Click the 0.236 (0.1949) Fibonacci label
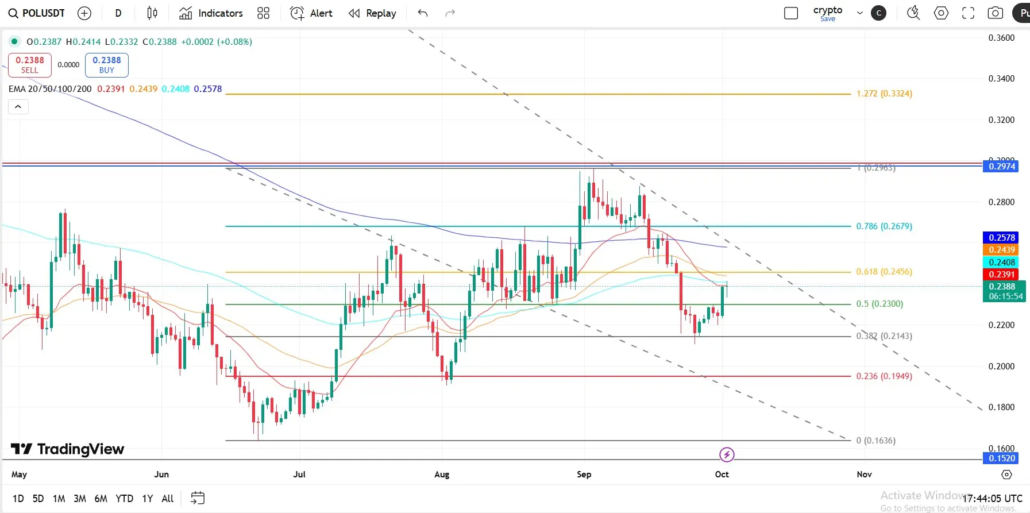Screen dimensions: 1030x513 click(884, 376)
